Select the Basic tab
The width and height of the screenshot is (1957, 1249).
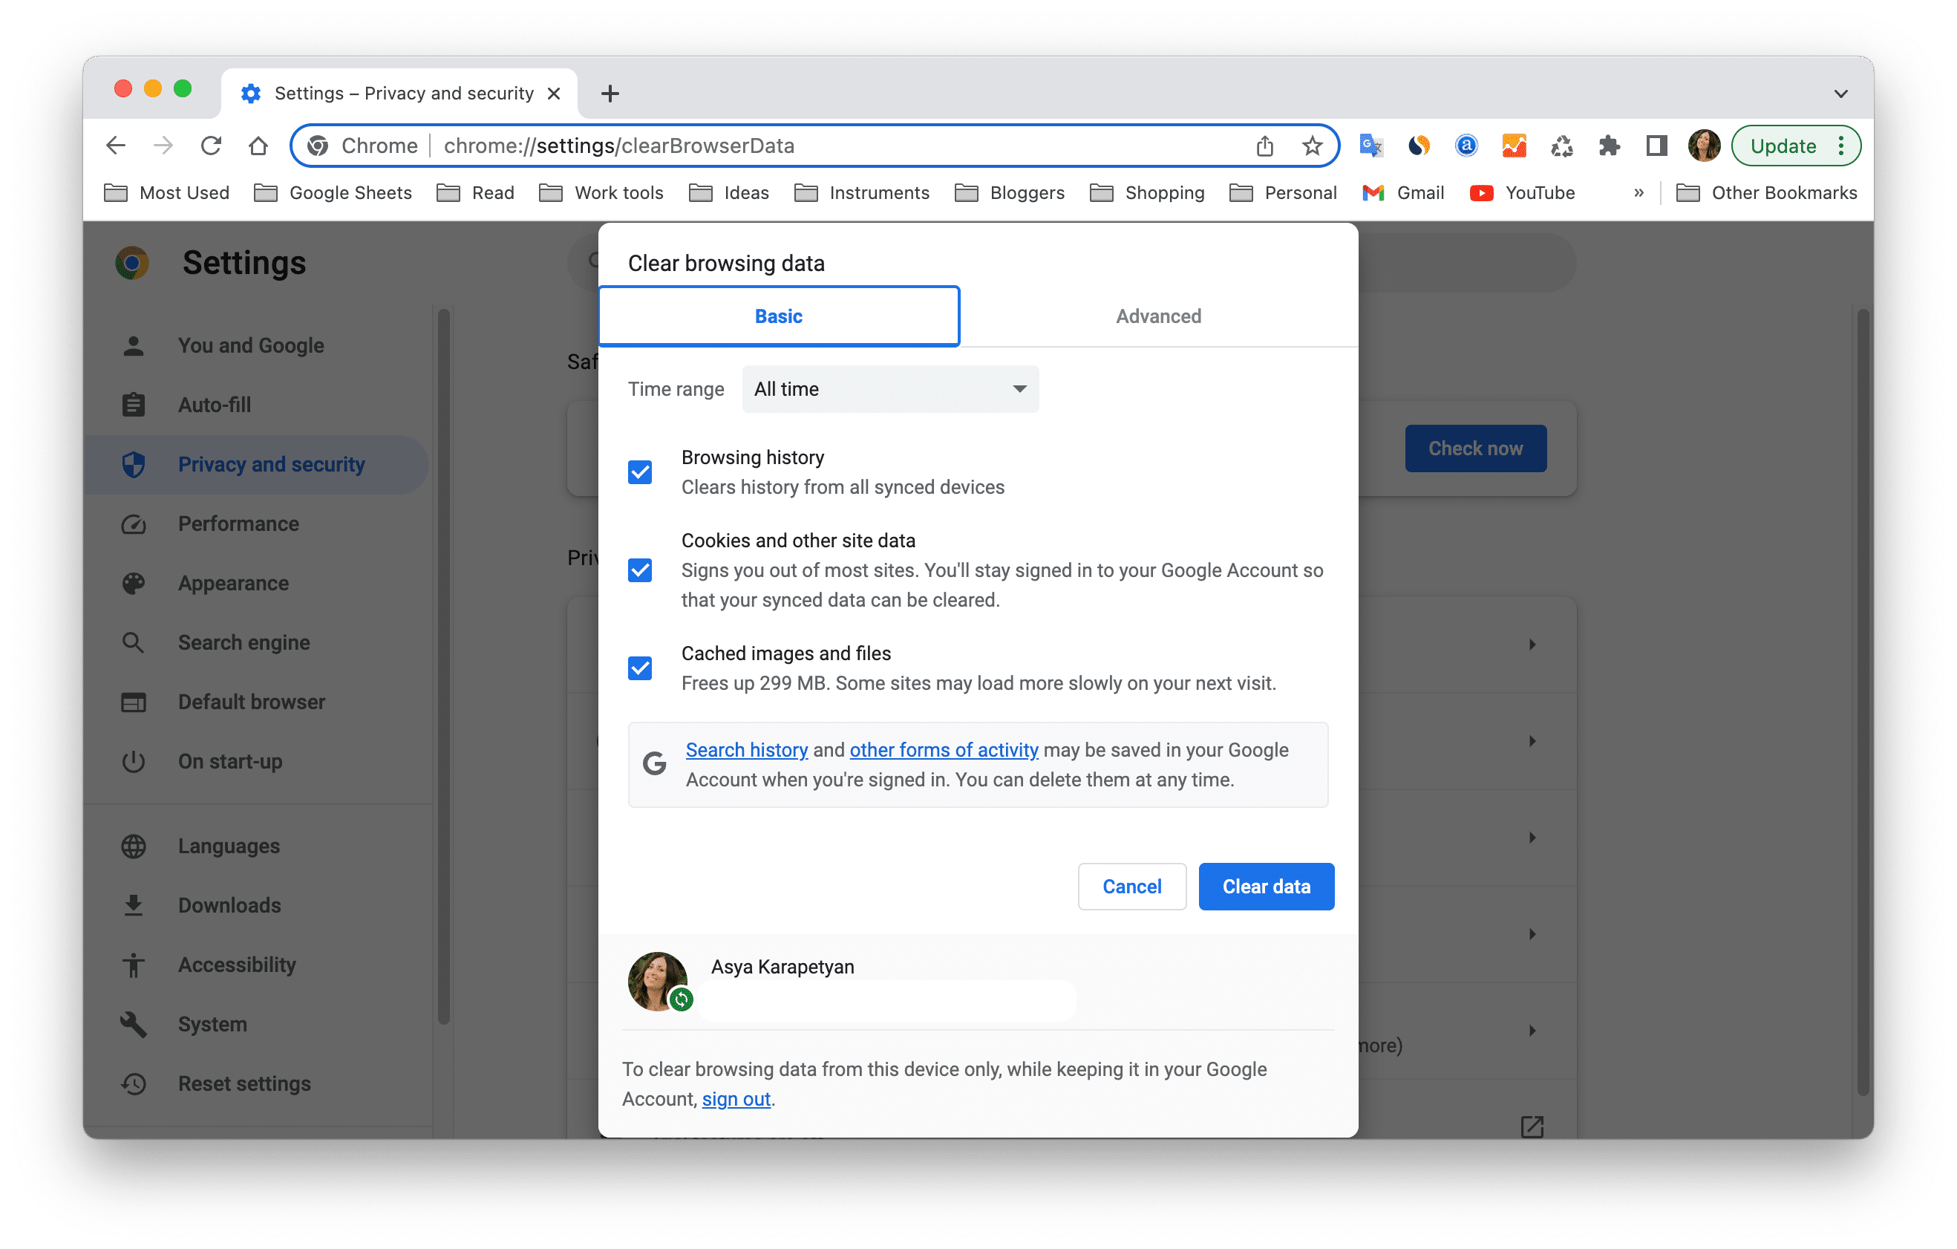777,316
